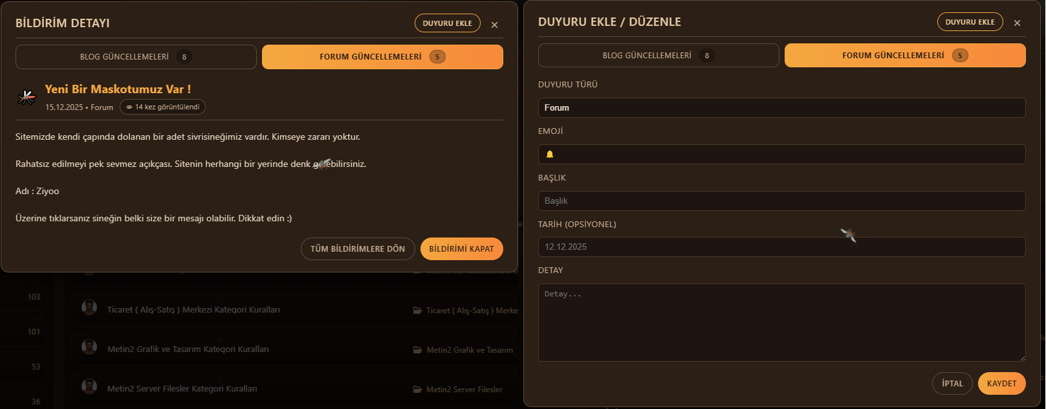Select Forum Güncellemeleri tab in Duyuru Ekle dialog

tap(904, 56)
